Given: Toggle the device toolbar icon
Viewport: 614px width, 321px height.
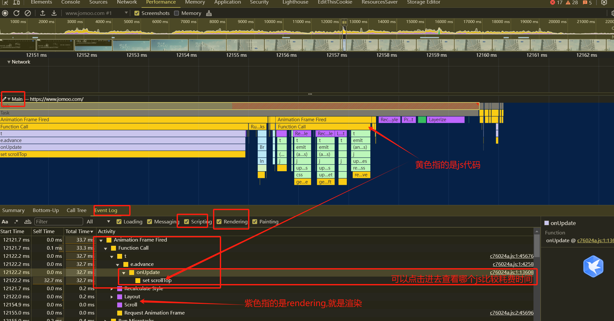Looking at the screenshot, I should tap(17, 2).
